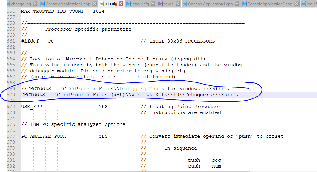Image resolution: width=317 pixels, height=172 pixels.
Task: Close the ConsoleApplication1.cpp tab beside change.log
Action: pyautogui.click(x=94, y=4)
